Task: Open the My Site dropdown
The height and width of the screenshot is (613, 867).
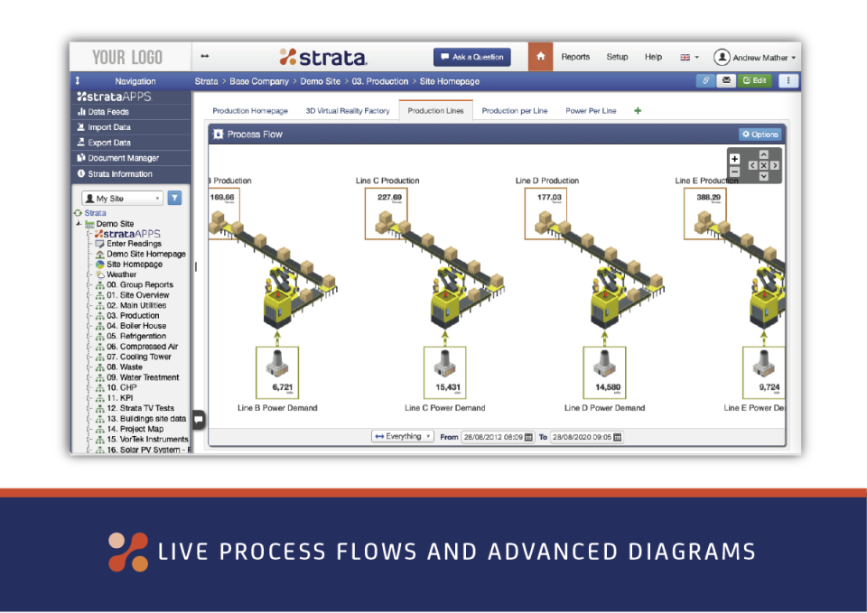Action: coord(121,198)
